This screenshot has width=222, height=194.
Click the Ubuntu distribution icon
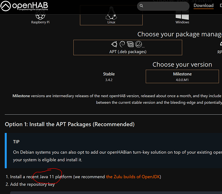pos(114,44)
